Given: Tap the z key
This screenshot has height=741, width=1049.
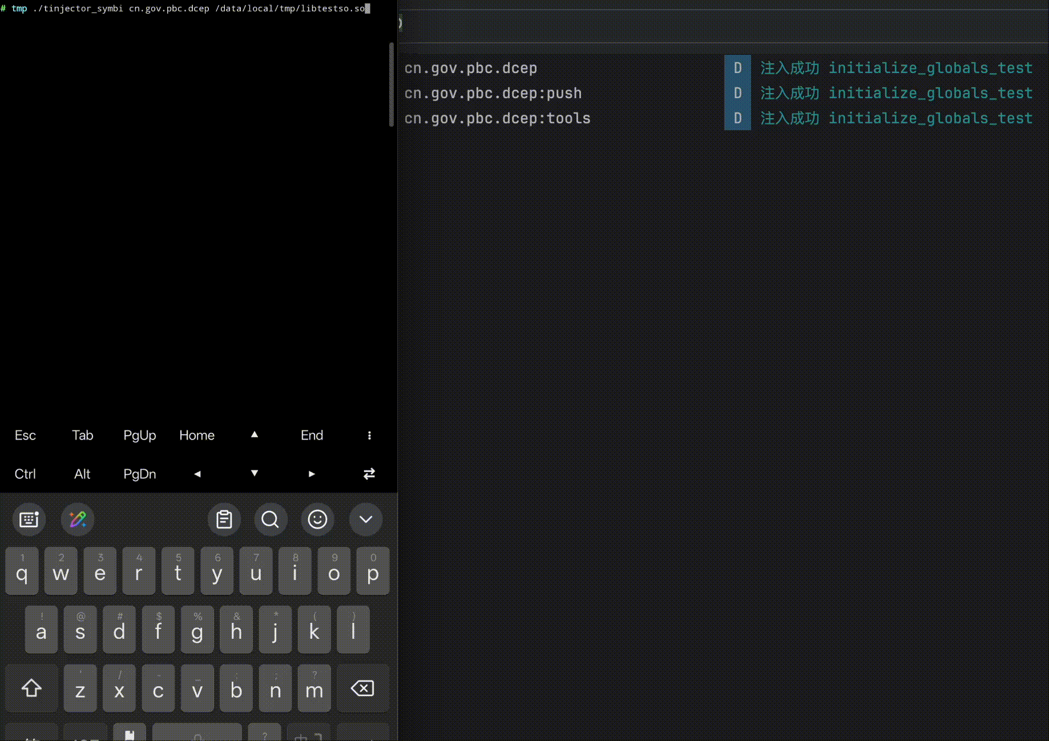Looking at the screenshot, I should point(80,688).
